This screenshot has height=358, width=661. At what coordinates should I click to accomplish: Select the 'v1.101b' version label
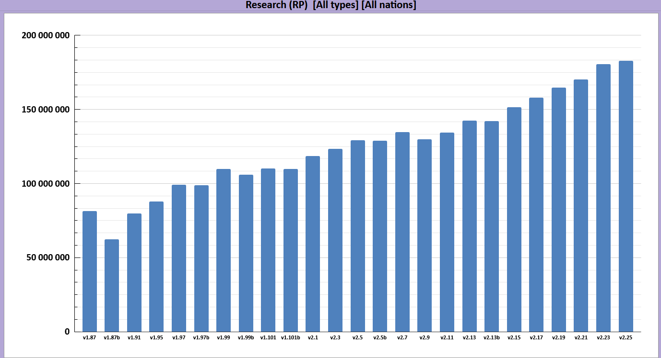coord(291,338)
